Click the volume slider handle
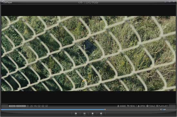Screen dimensions: 177x117 pos(165,110)
